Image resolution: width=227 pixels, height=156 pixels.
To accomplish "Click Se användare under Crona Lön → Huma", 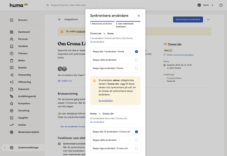I will point(97,42).
